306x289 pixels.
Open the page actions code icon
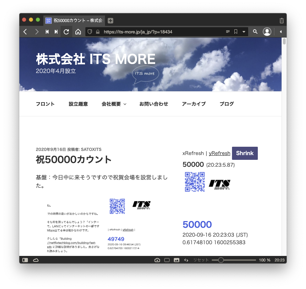coord(186,260)
